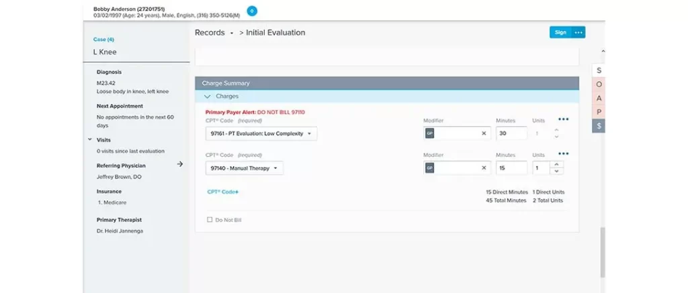Click Loose body in knee description

click(132, 92)
